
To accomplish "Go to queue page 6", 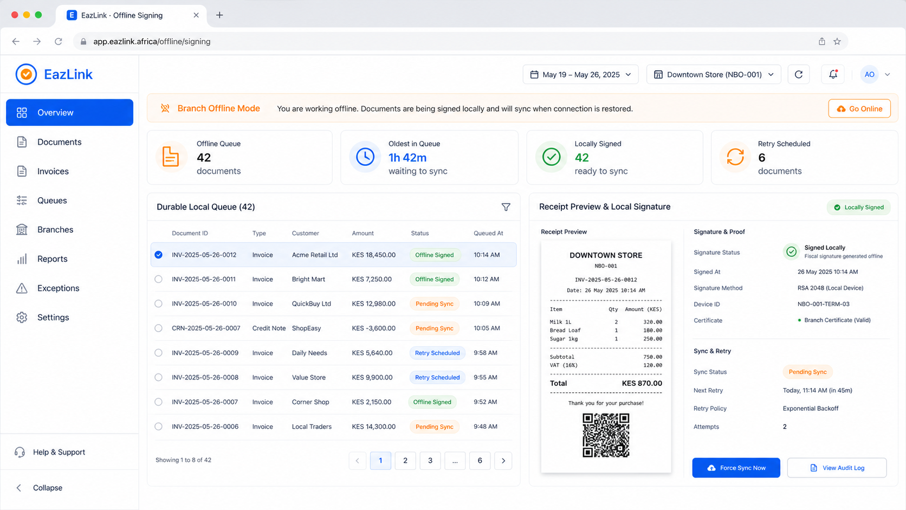I will point(480,461).
